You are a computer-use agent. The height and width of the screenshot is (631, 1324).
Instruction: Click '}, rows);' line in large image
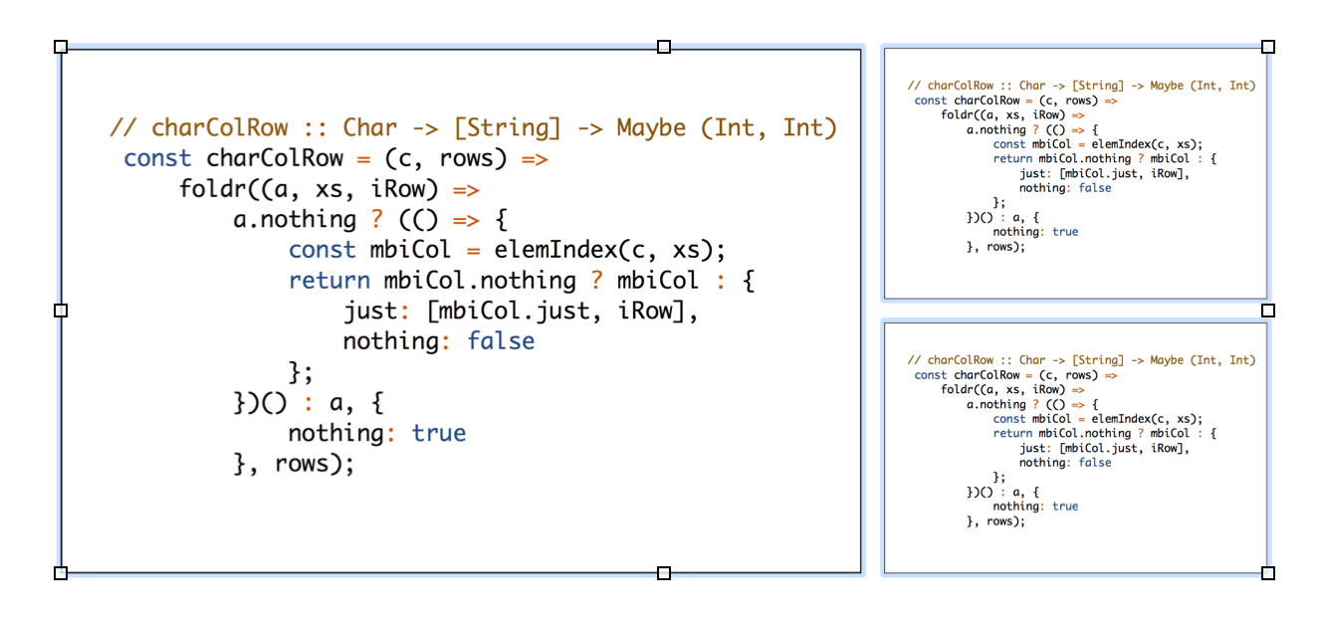tap(294, 464)
